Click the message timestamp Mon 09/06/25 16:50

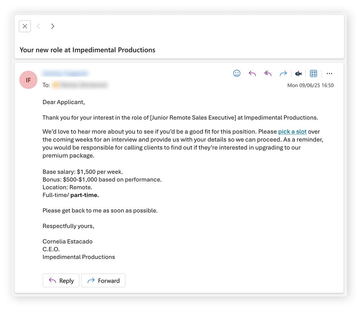310,85
